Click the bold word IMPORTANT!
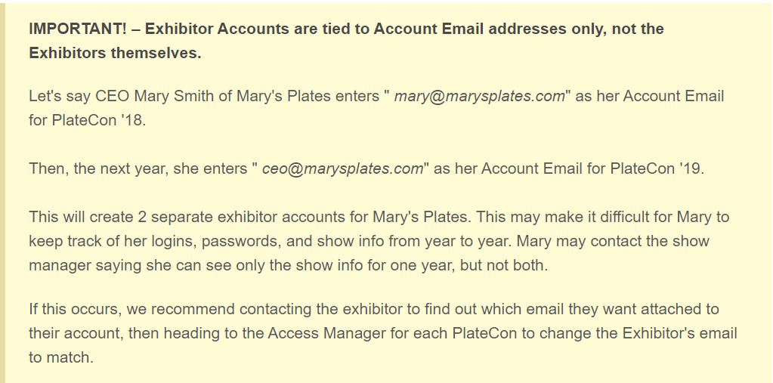This screenshot has height=383, width=773. (78, 29)
